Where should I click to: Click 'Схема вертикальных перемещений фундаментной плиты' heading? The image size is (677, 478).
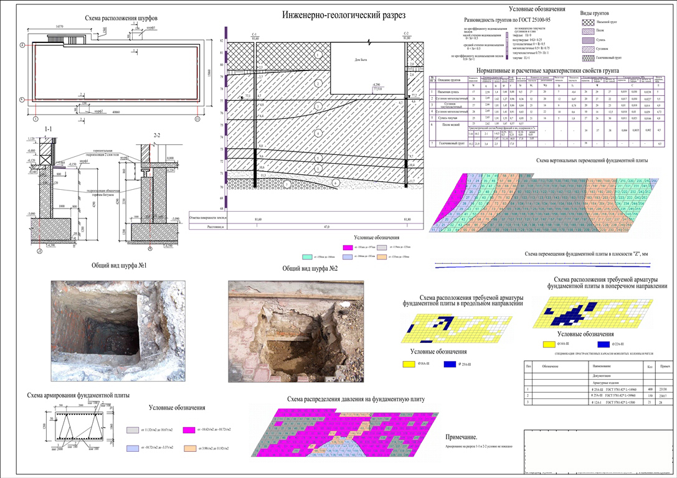592,161
